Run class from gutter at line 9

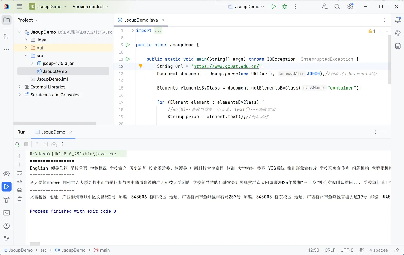[128, 45]
